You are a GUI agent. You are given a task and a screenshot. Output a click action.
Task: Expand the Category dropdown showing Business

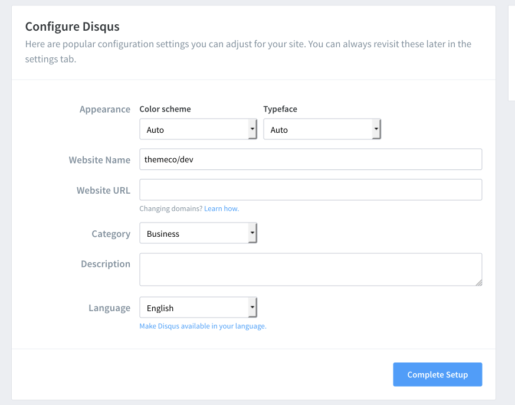click(198, 233)
